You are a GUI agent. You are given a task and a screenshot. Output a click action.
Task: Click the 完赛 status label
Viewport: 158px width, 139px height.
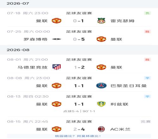(146, 122)
